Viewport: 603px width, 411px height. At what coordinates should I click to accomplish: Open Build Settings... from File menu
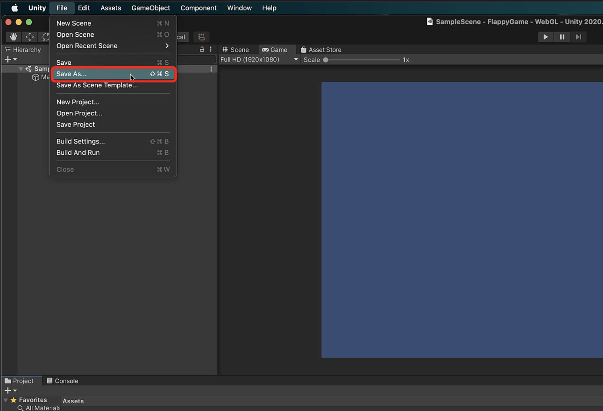(x=113, y=142)
